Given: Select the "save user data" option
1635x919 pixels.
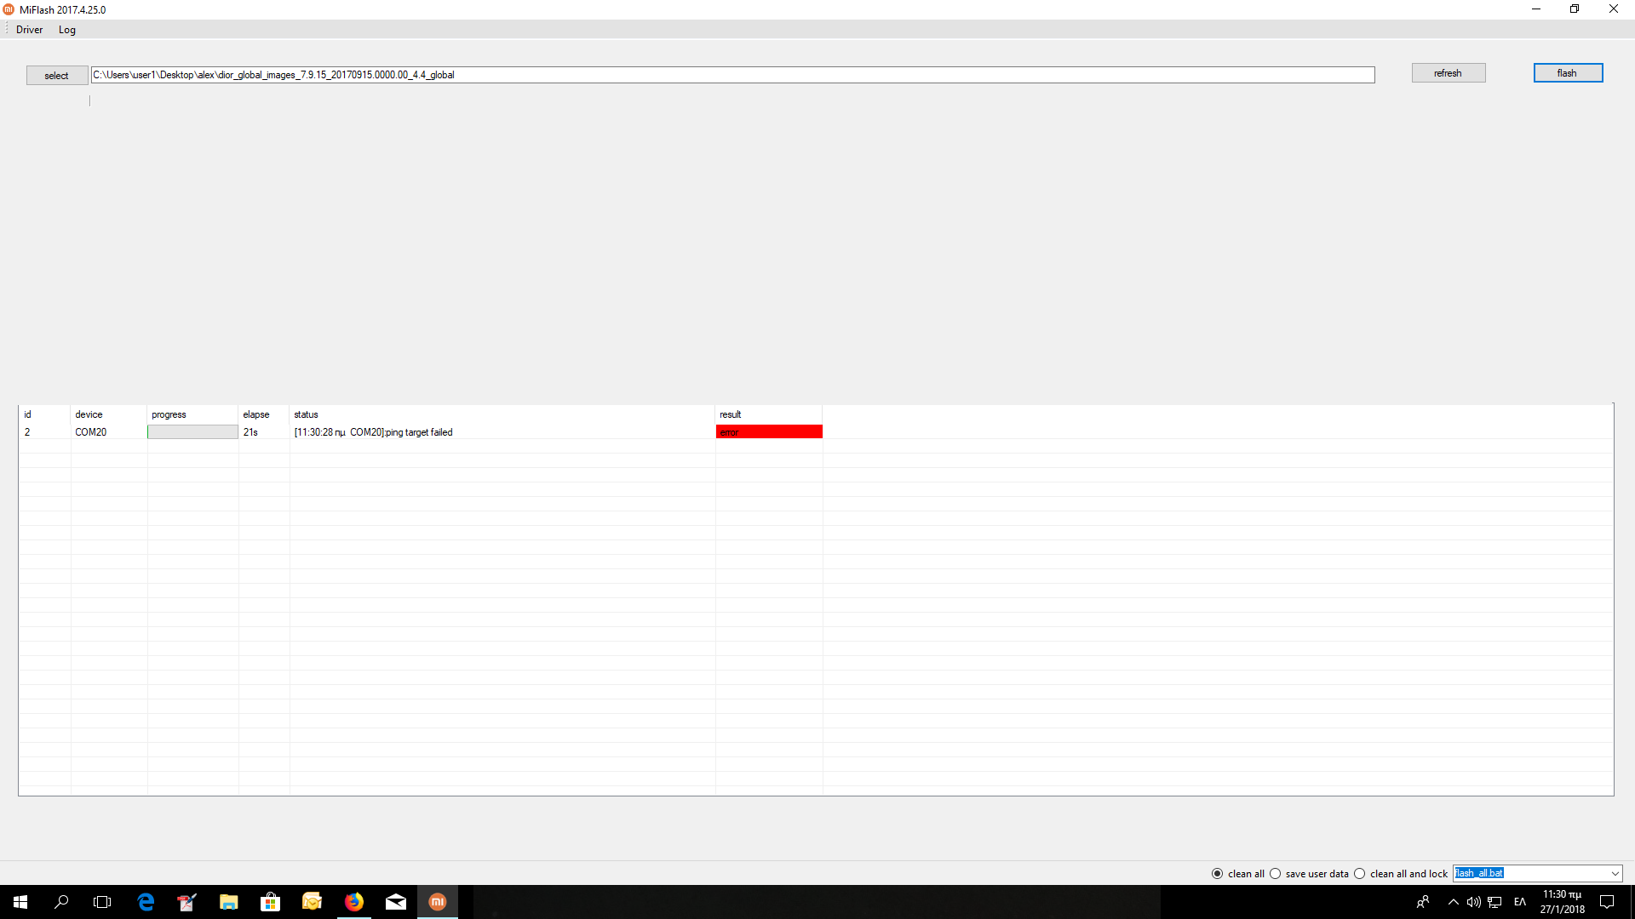Looking at the screenshot, I should tap(1275, 874).
